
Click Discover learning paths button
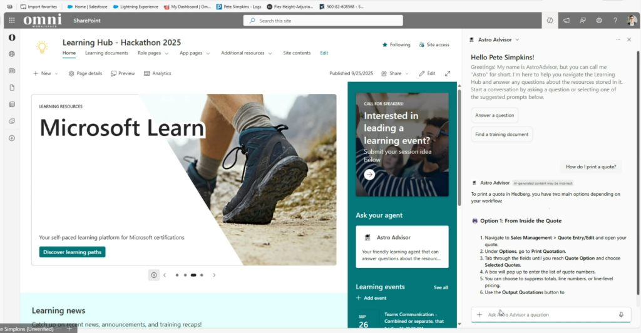[73, 252]
